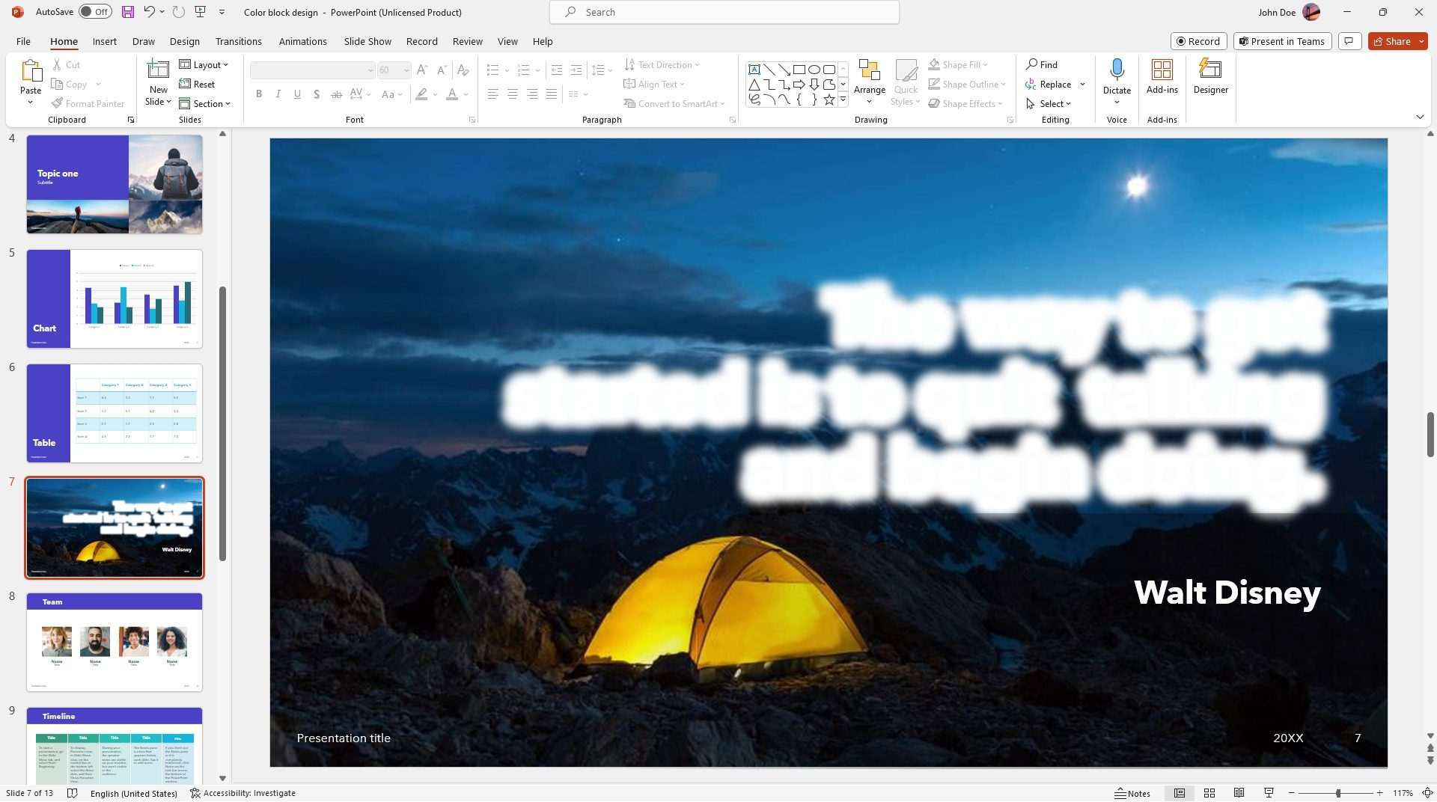Toggle Align Left paragraph button
Image resolution: width=1437 pixels, height=802 pixels.
[493, 94]
